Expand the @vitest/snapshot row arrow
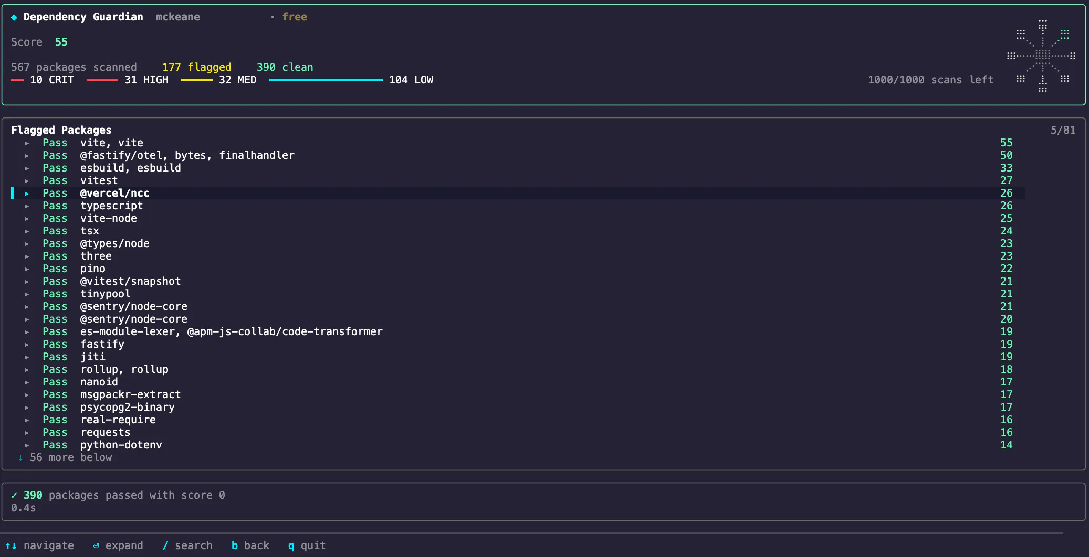 pyautogui.click(x=27, y=282)
